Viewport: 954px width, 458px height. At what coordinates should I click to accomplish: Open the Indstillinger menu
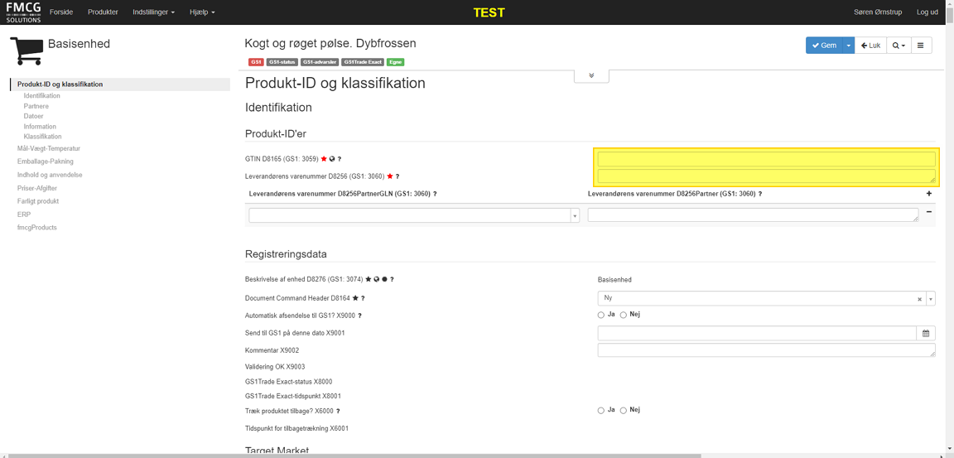(x=153, y=12)
